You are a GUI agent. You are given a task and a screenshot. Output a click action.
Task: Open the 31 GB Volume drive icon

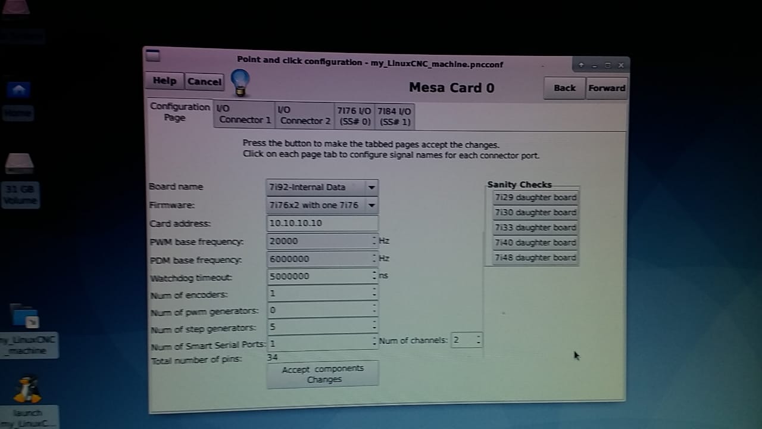click(x=19, y=180)
